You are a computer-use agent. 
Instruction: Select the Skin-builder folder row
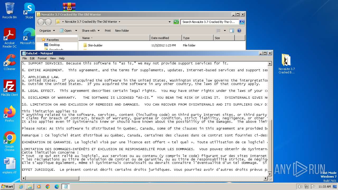click(162, 45)
